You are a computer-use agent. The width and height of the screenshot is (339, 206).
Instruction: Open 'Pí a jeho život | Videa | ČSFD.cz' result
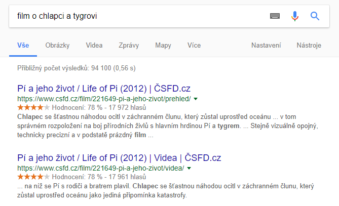[x=119, y=158]
